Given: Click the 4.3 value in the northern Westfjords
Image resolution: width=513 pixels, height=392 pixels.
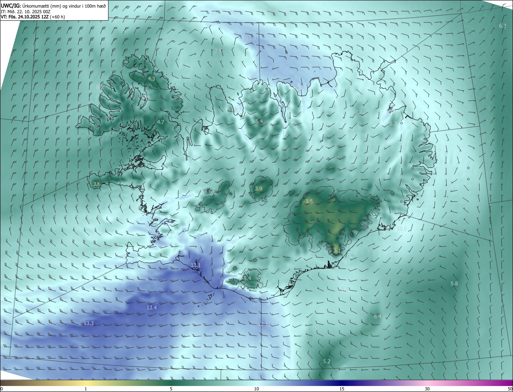Looking at the screenshot, I should pyautogui.click(x=151, y=79).
